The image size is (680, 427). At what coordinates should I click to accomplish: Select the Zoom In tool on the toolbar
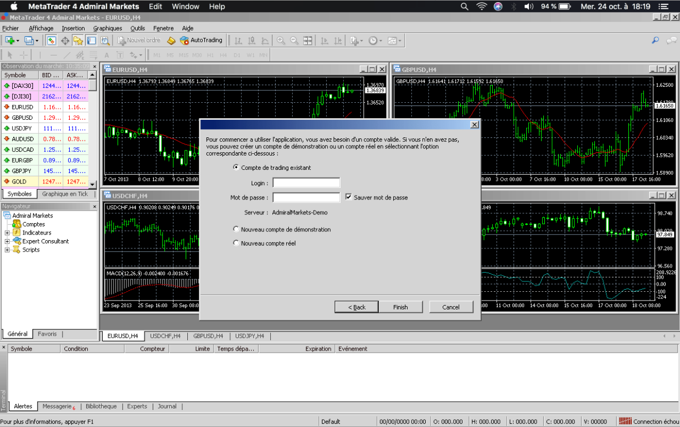point(281,40)
